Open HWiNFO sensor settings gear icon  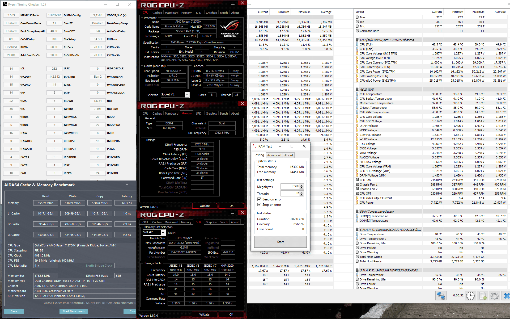click(x=495, y=296)
